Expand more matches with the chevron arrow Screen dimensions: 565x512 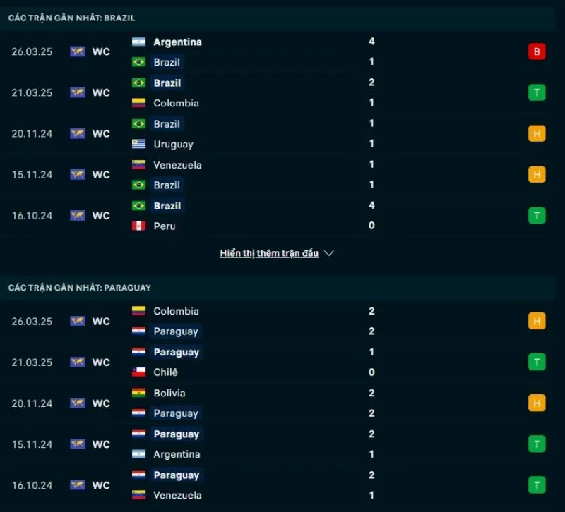328,253
